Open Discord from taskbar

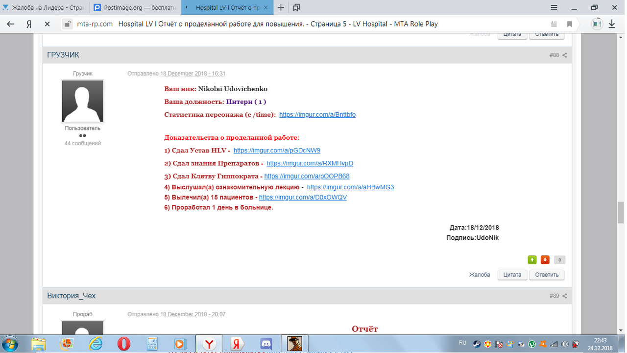click(x=266, y=344)
